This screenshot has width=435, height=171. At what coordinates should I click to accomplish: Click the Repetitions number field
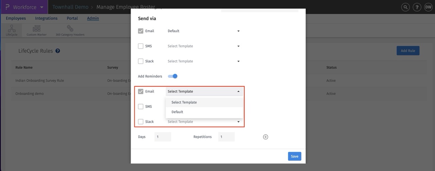[226, 137]
